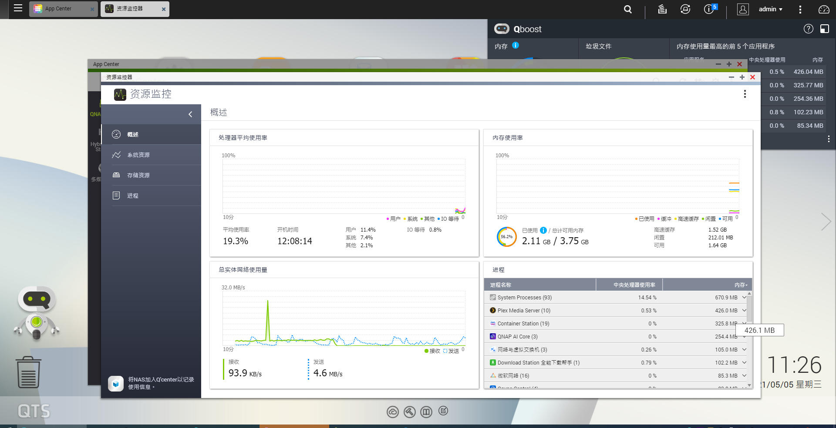Open the dashboard gauge icon at top right

point(824,9)
